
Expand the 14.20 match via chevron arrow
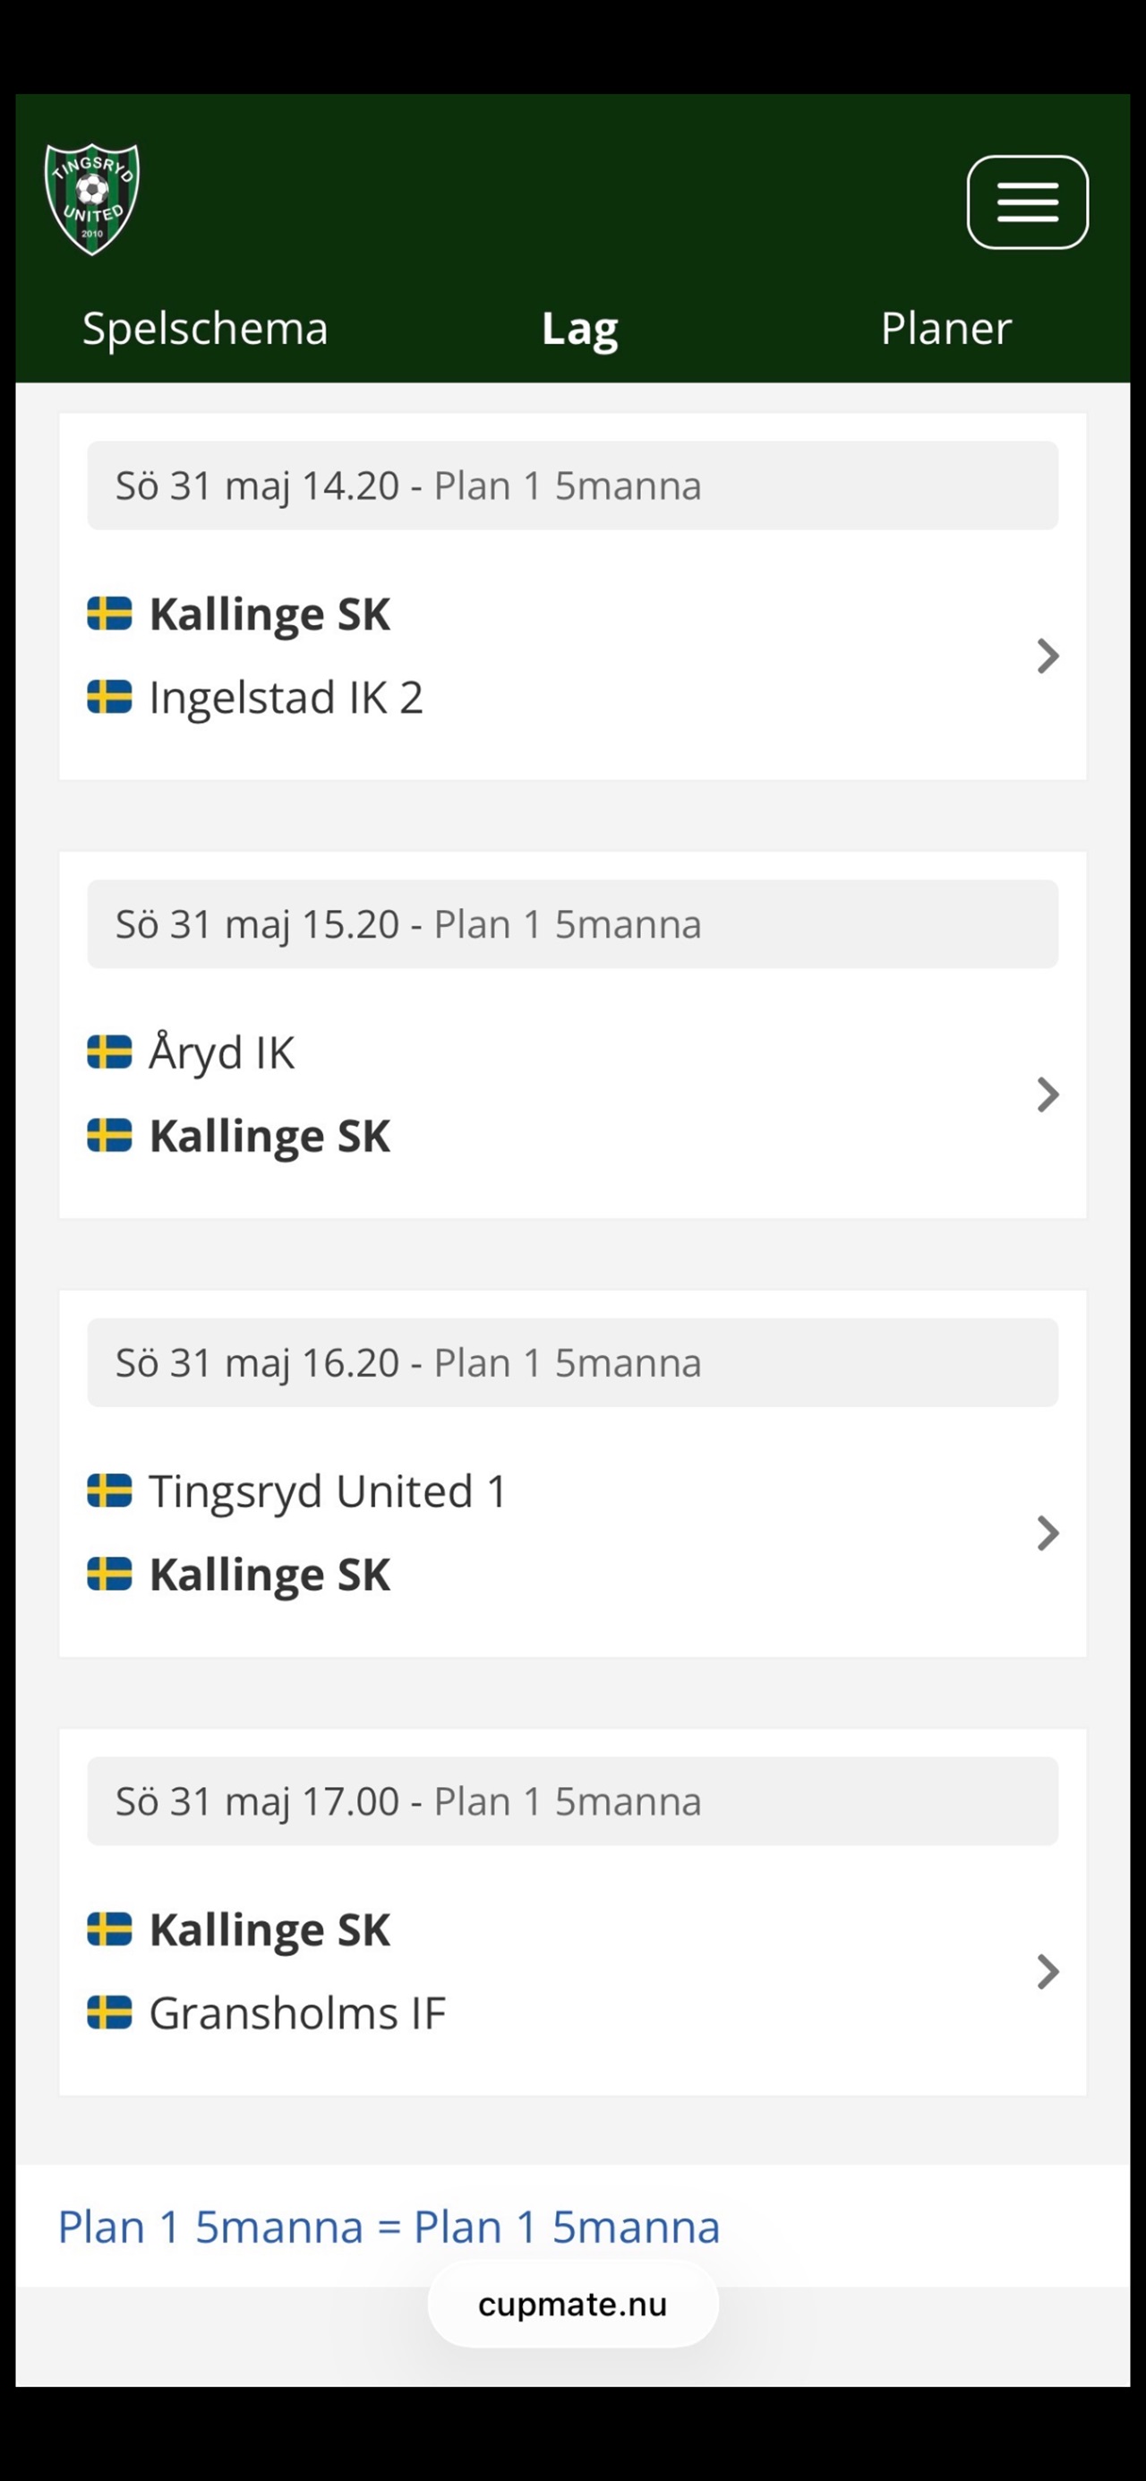click(x=1048, y=656)
